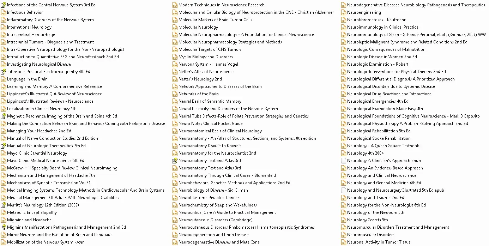Select Netter's Neurology 2nd
This screenshot has width=489, height=246.
pyautogui.click(x=200, y=79)
